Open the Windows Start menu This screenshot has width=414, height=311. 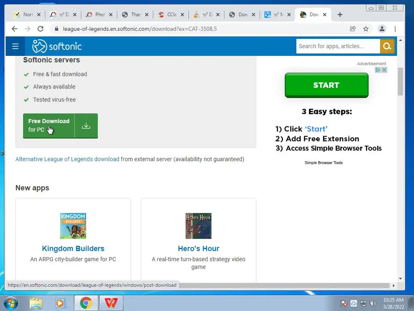click(11, 303)
